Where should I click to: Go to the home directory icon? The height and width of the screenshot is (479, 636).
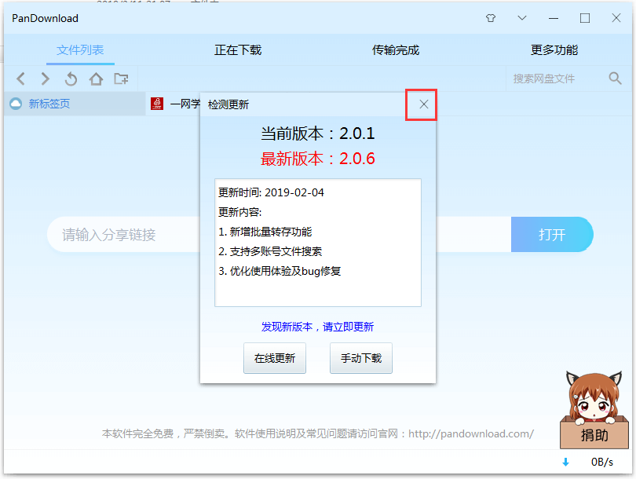pyautogui.click(x=96, y=79)
